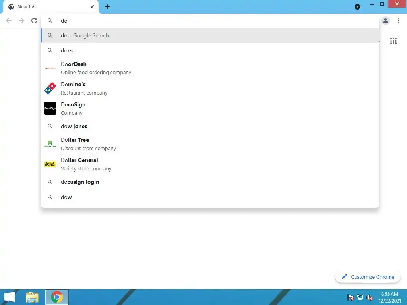Viewport: 407px width, 305px height.
Task: Open a new tab with plus button
Action: click(107, 7)
